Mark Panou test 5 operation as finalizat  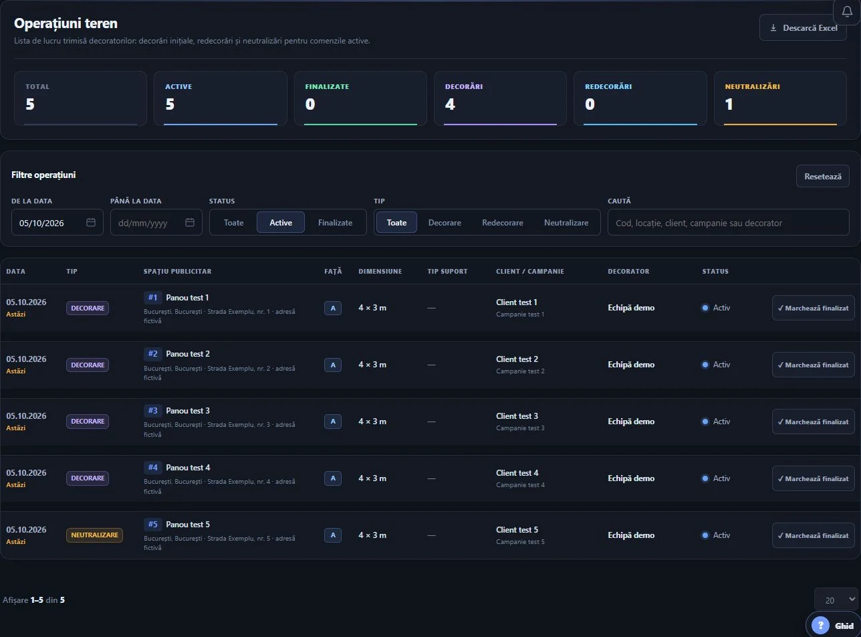click(x=814, y=535)
